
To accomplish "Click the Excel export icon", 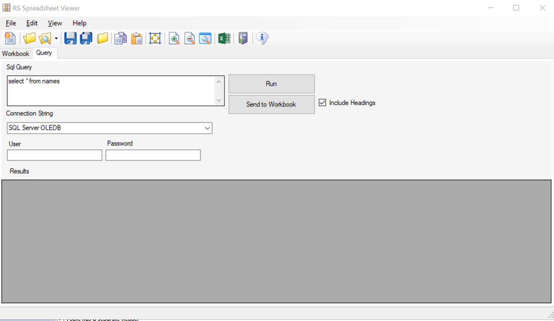I will 224,38.
